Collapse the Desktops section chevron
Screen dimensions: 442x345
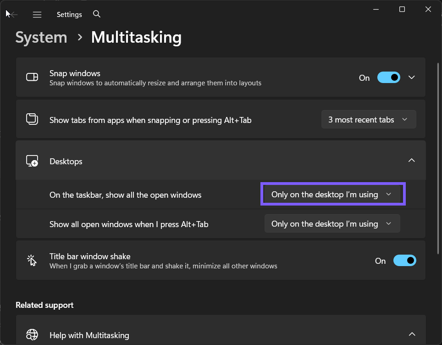(412, 160)
